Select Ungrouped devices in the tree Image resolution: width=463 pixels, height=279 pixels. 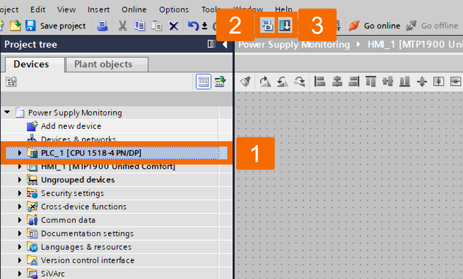pos(78,180)
